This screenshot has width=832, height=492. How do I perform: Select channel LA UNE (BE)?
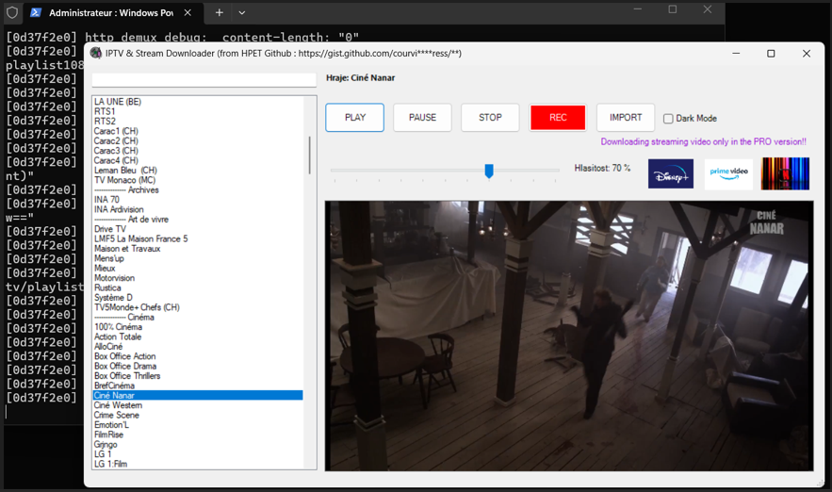coord(199,102)
